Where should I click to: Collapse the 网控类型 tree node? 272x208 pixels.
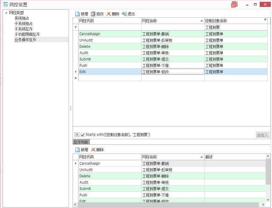(6, 13)
